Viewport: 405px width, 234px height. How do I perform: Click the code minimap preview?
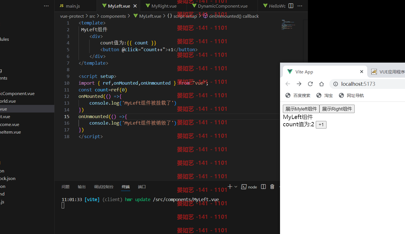288,25
